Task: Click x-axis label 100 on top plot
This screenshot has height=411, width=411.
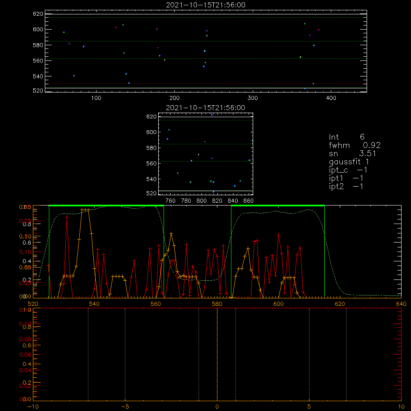Action: coord(96,98)
